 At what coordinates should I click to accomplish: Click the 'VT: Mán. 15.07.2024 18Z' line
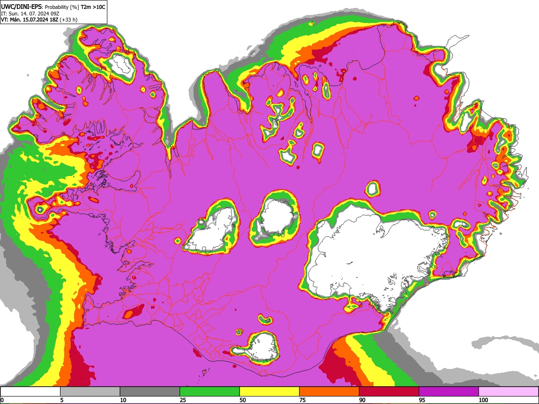[30, 20]
